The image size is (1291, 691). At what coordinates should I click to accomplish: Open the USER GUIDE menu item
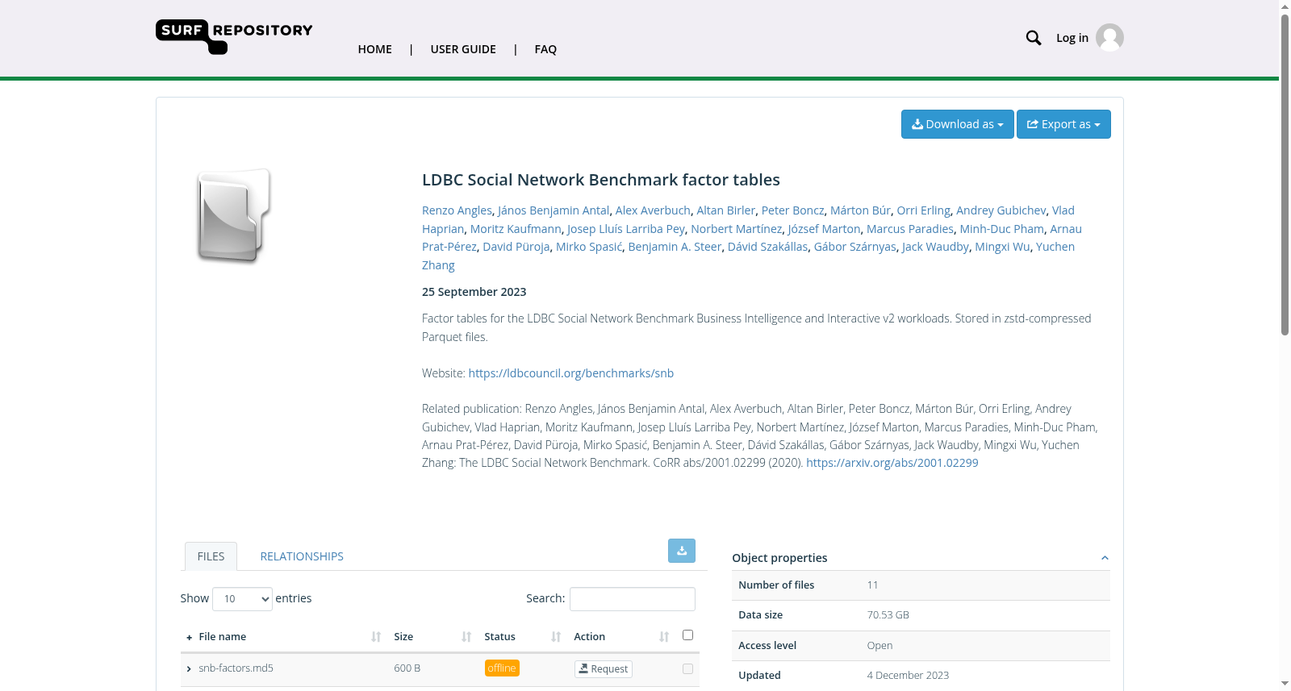(x=463, y=49)
